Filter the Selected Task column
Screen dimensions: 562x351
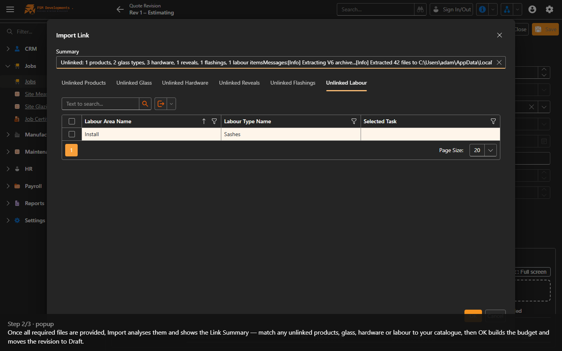click(x=493, y=121)
